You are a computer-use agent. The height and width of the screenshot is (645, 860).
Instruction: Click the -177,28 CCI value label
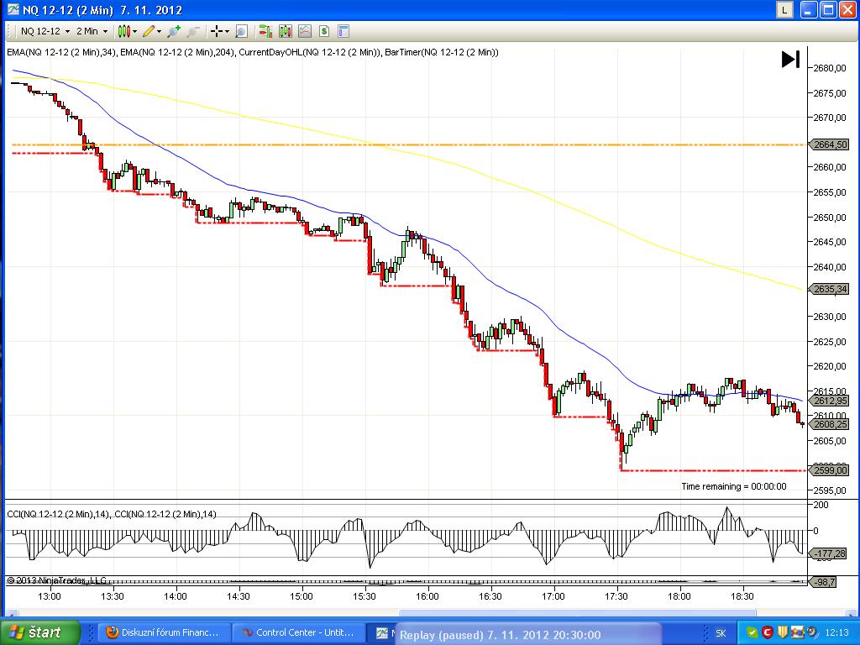(x=829, y=554)
